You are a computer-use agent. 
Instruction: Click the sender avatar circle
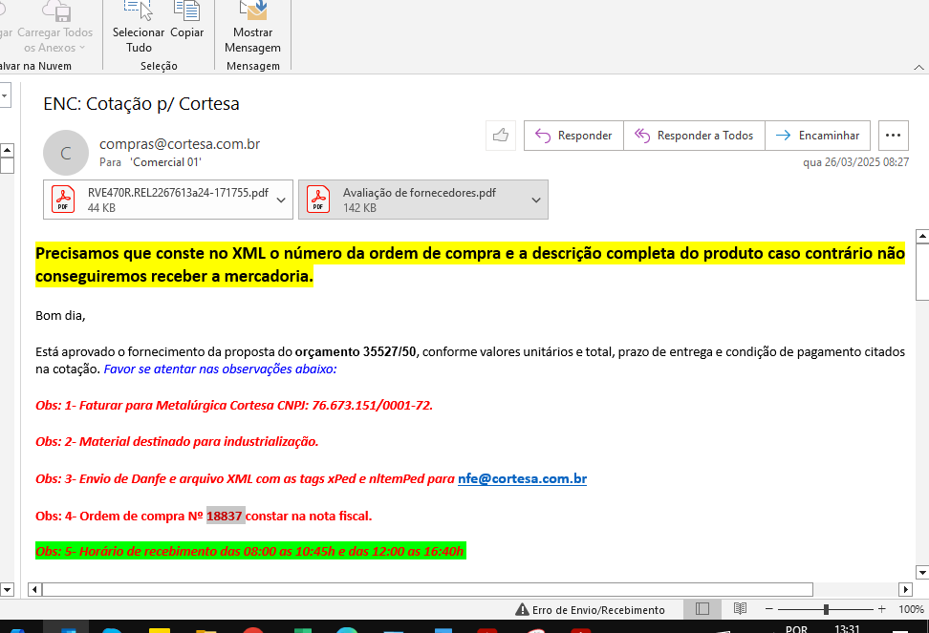pyautogui.click(x=66, y=153)
